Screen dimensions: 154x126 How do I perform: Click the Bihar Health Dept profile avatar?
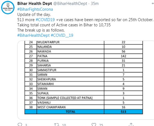(8, 8)
